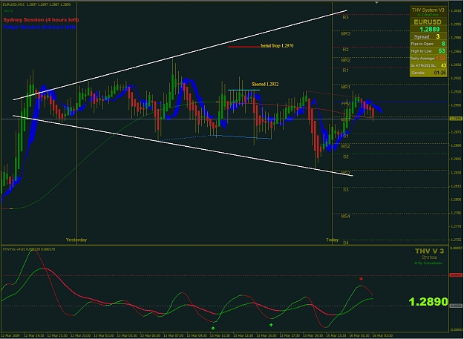Click the large green 1.2890 price display
The width and height of the screenshot is (464, 339).
[428, 302]
